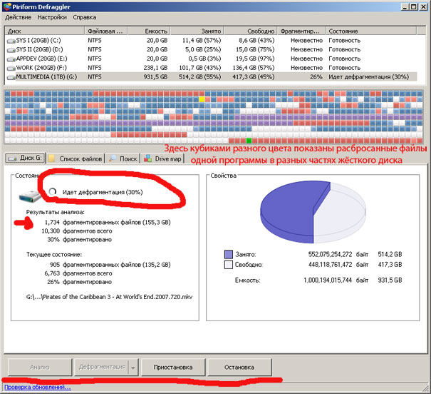This screenshot has width=431, height=394.
Task: Select the MULTIMEDIA (G:) drive row
Action: [x=43, y=76]
